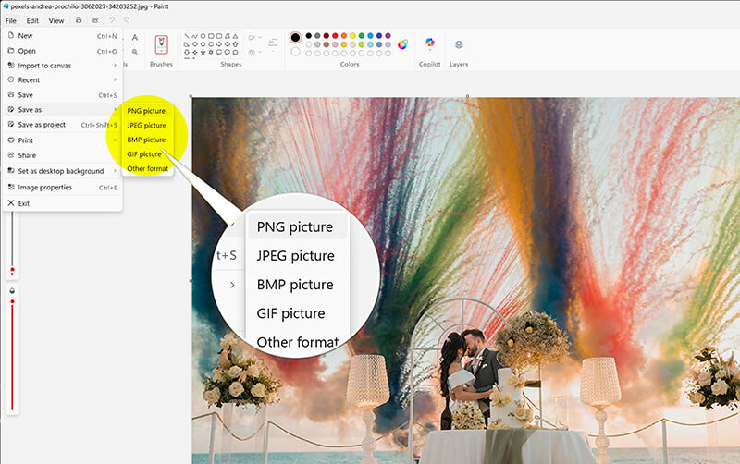Pick the Down arrow shape

187,52
